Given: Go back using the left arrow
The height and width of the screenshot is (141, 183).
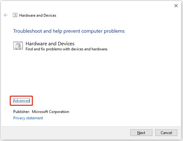Looking at the screenshot, I should pyautogui.click(x=6, y=15).
